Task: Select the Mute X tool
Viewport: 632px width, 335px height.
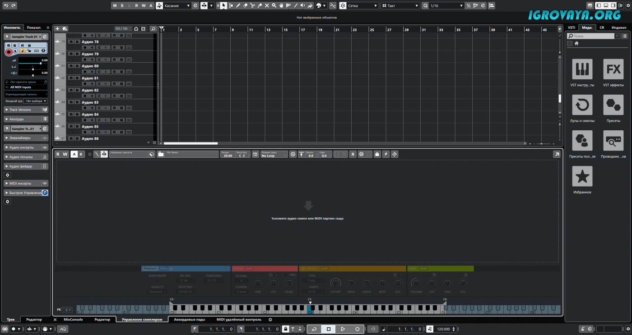Action: [267, 5]
